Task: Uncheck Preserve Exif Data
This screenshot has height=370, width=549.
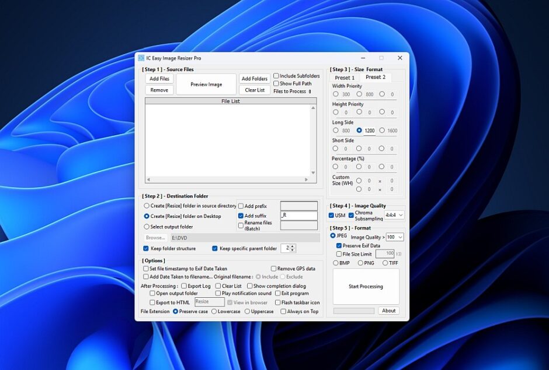Action: point(339,246)
